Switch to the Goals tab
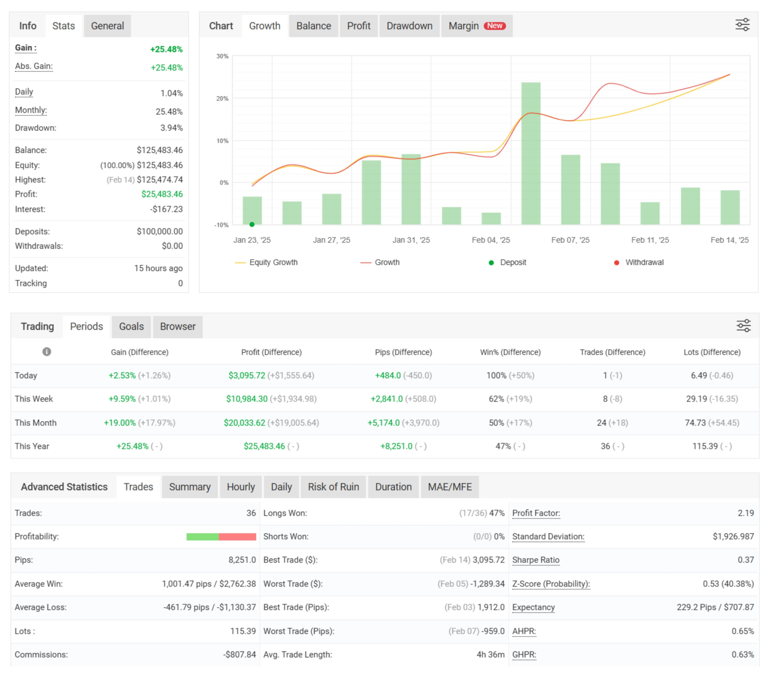 [x=131, y=326]
